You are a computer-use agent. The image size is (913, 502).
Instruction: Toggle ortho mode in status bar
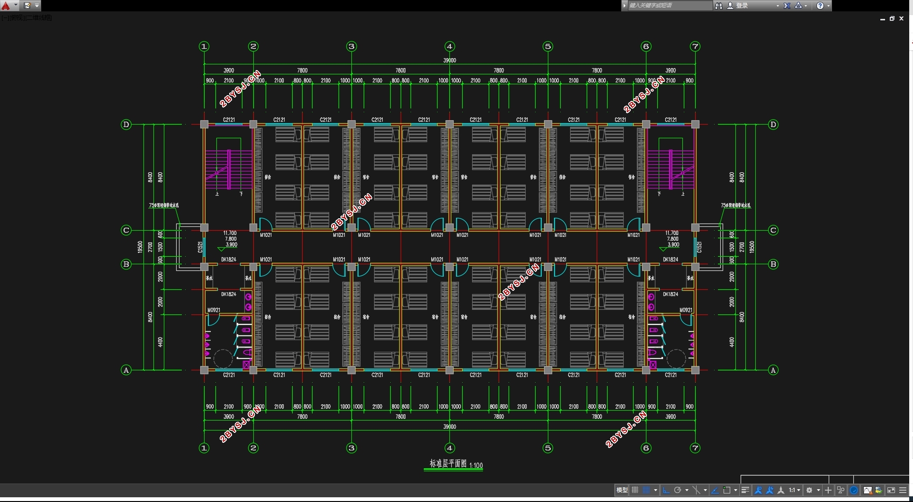(666, 490)
